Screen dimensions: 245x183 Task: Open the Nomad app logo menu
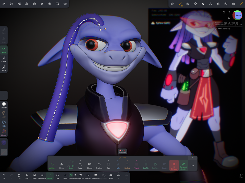(x=4, y=4)
